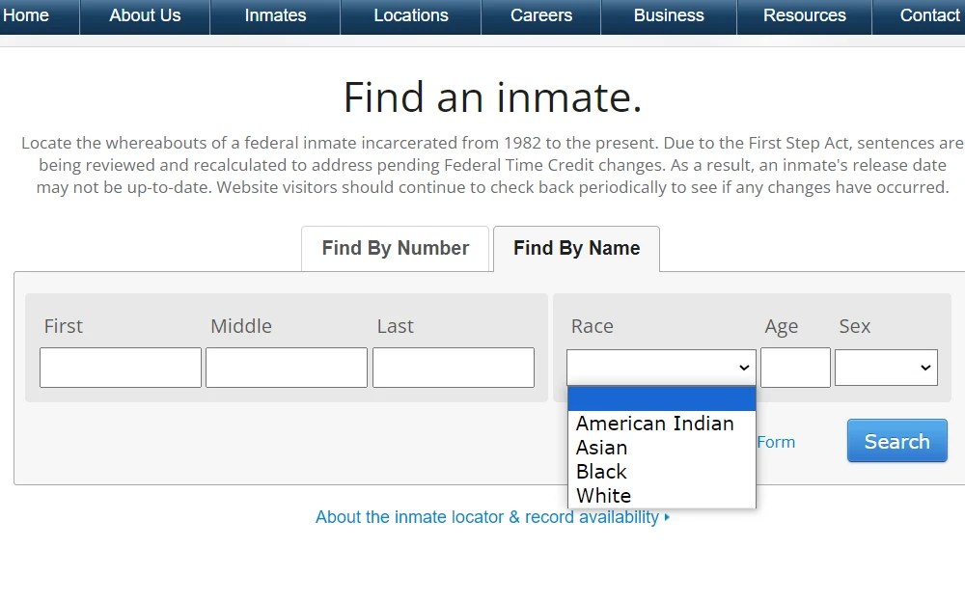This screenshot has width=965, height=603.
Task: Open the Business menu
Action: pos(669,15)
